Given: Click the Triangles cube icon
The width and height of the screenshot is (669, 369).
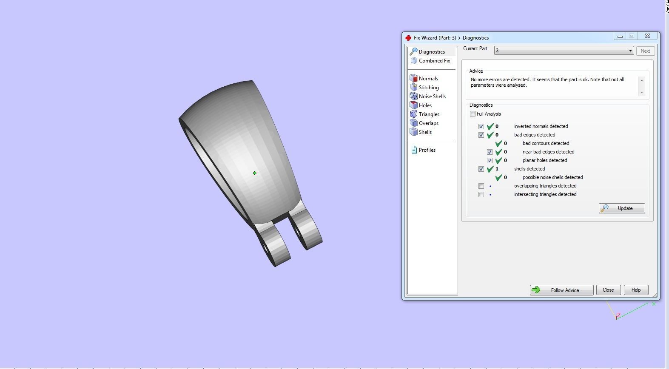Looking at the screenshot, I should (x=413, y=114).
